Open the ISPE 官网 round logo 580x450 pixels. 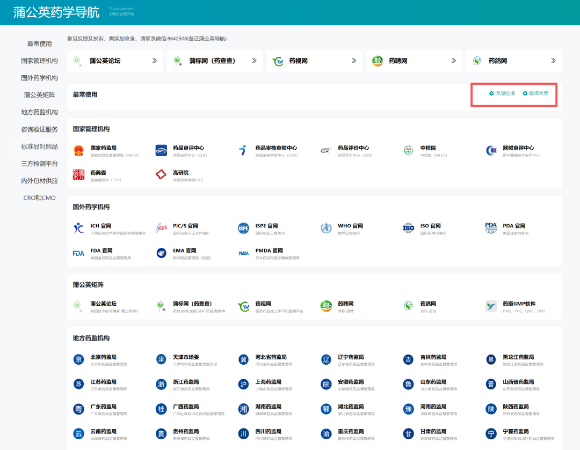(243, 228)
